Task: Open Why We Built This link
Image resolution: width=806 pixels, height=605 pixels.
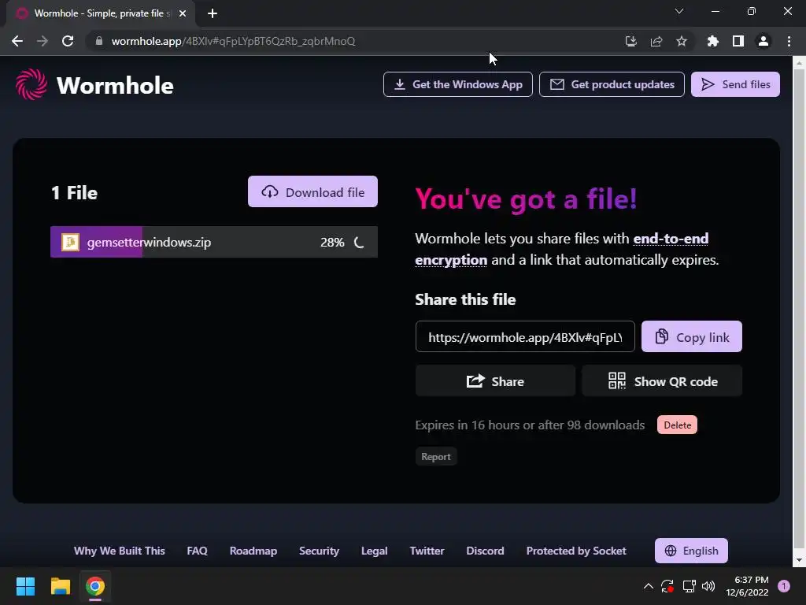Action: tap(120, 551)
